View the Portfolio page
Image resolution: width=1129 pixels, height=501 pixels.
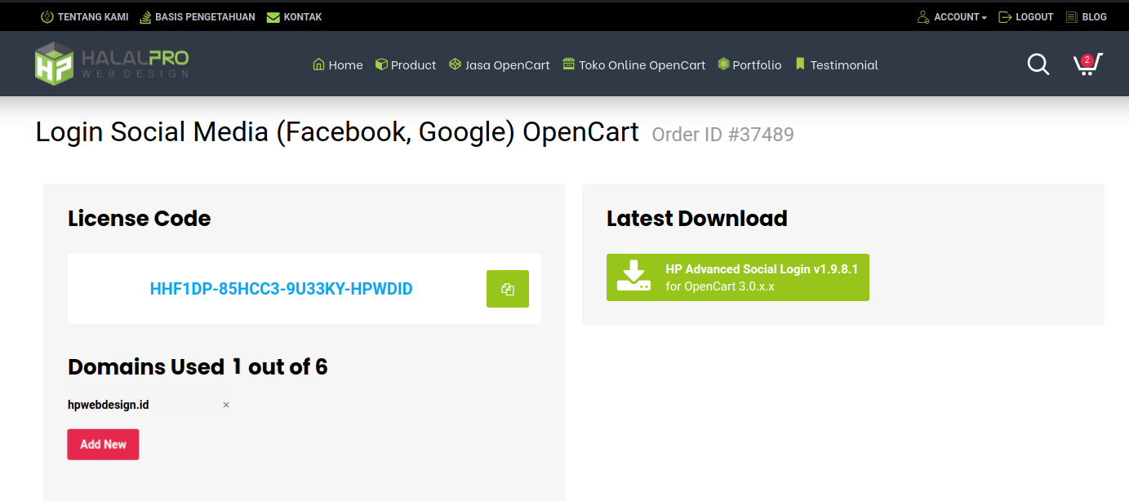tap(749, 64)
